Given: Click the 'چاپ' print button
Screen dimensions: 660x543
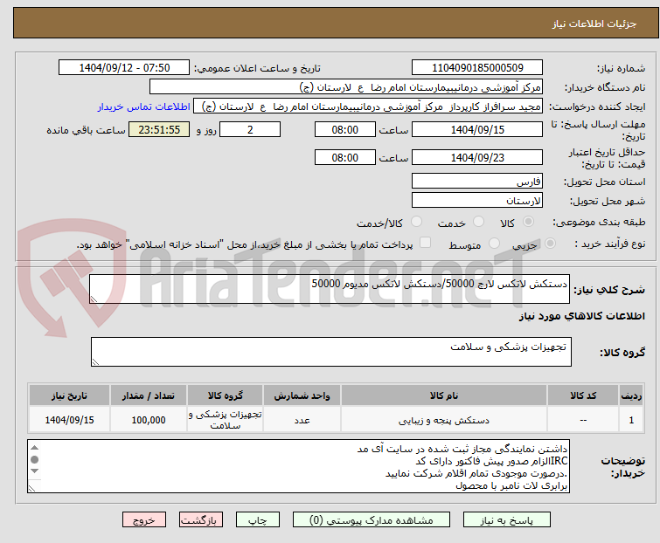Looking at the screenshot, I should [x=258, y=520].
